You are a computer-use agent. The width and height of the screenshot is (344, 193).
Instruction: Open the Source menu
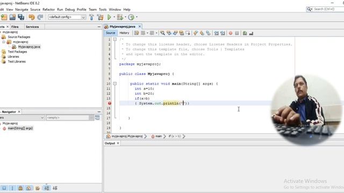[x=35, y=10]
